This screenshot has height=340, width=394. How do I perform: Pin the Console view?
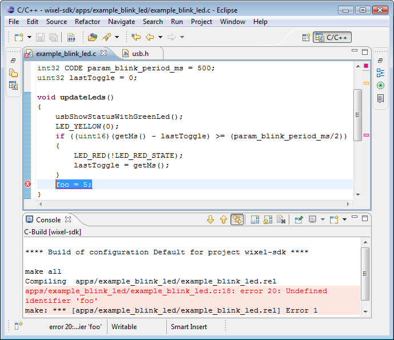tap(299, 219)
